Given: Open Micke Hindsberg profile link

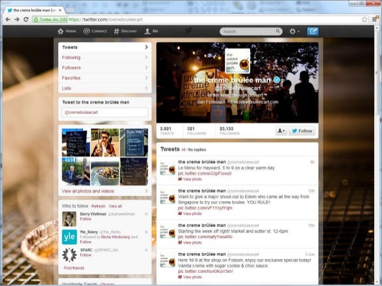Looking at the screenshot, I should coord(116,237).
